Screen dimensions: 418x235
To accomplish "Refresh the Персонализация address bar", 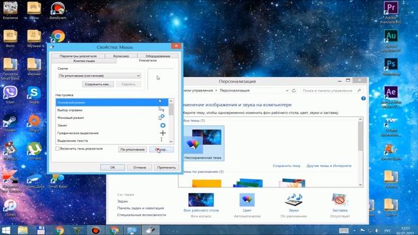I will 294,91.
